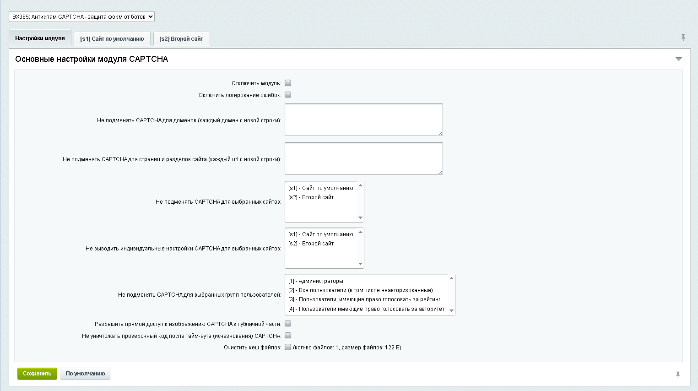Click the green Сохранить button

37,374
